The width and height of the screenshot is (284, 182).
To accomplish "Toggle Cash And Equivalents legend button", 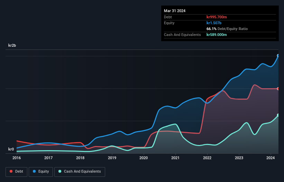I will pos(80,172).
